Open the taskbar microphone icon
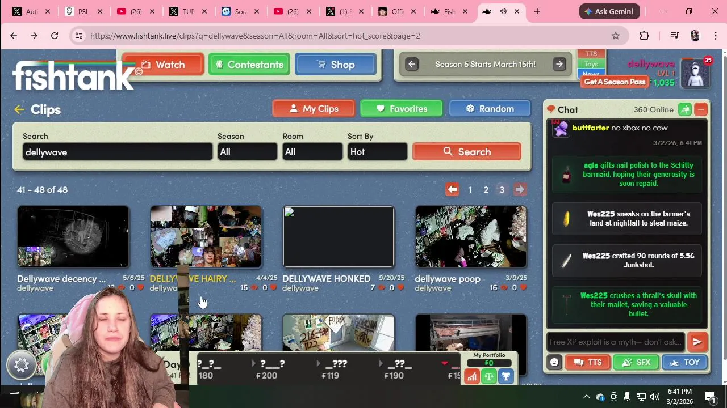 pyautogui.click(x=627, y=397)
